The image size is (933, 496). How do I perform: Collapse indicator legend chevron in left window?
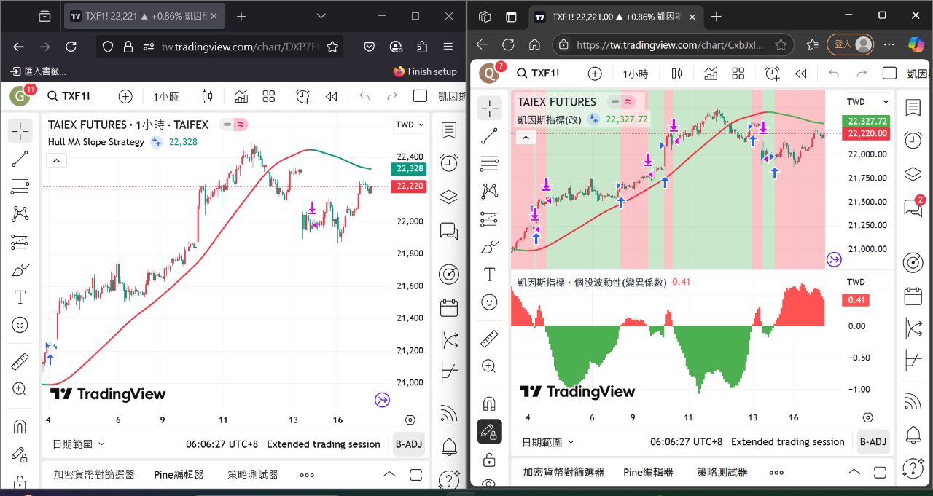pyautogui.click(x=56, y=160)
